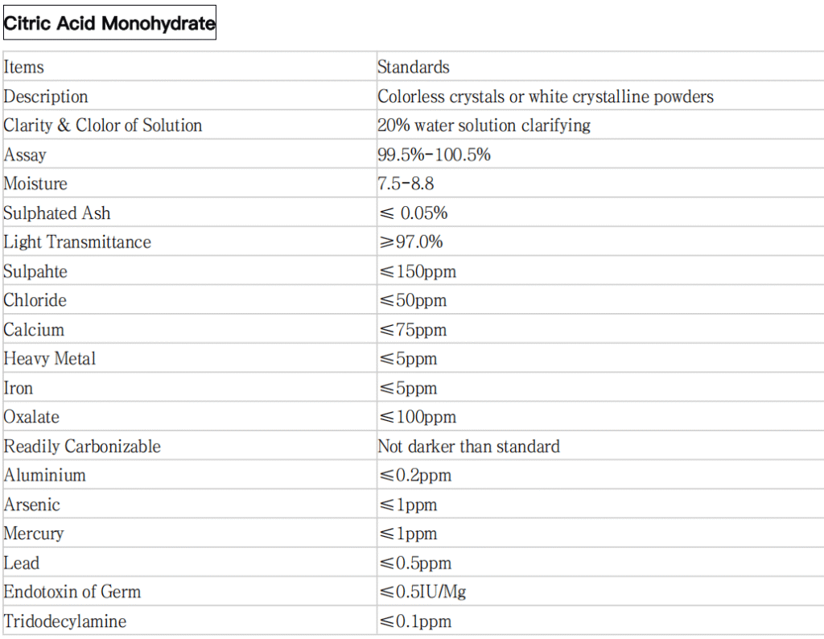
Task: Click the Description row label
Action: (46, 97)
